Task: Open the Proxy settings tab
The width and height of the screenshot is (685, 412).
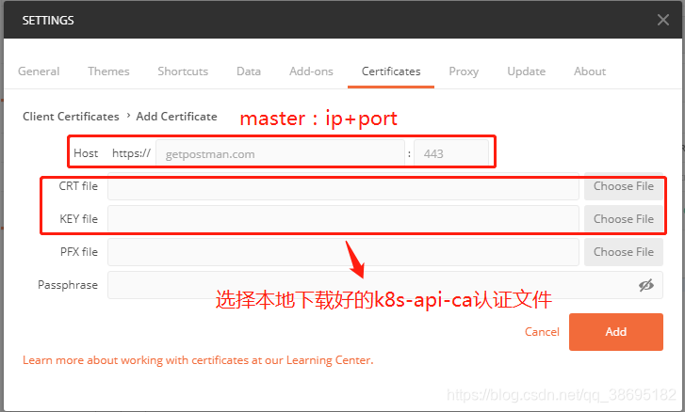Action: tap(464, 71)
